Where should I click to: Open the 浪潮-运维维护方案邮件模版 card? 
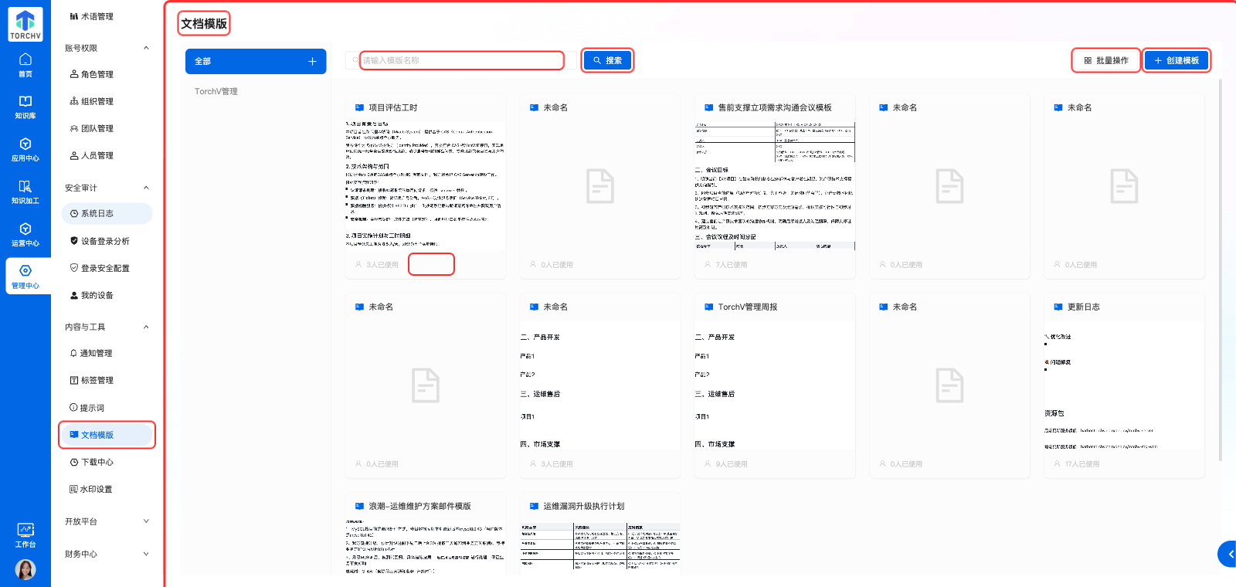[x=425, y=533]
